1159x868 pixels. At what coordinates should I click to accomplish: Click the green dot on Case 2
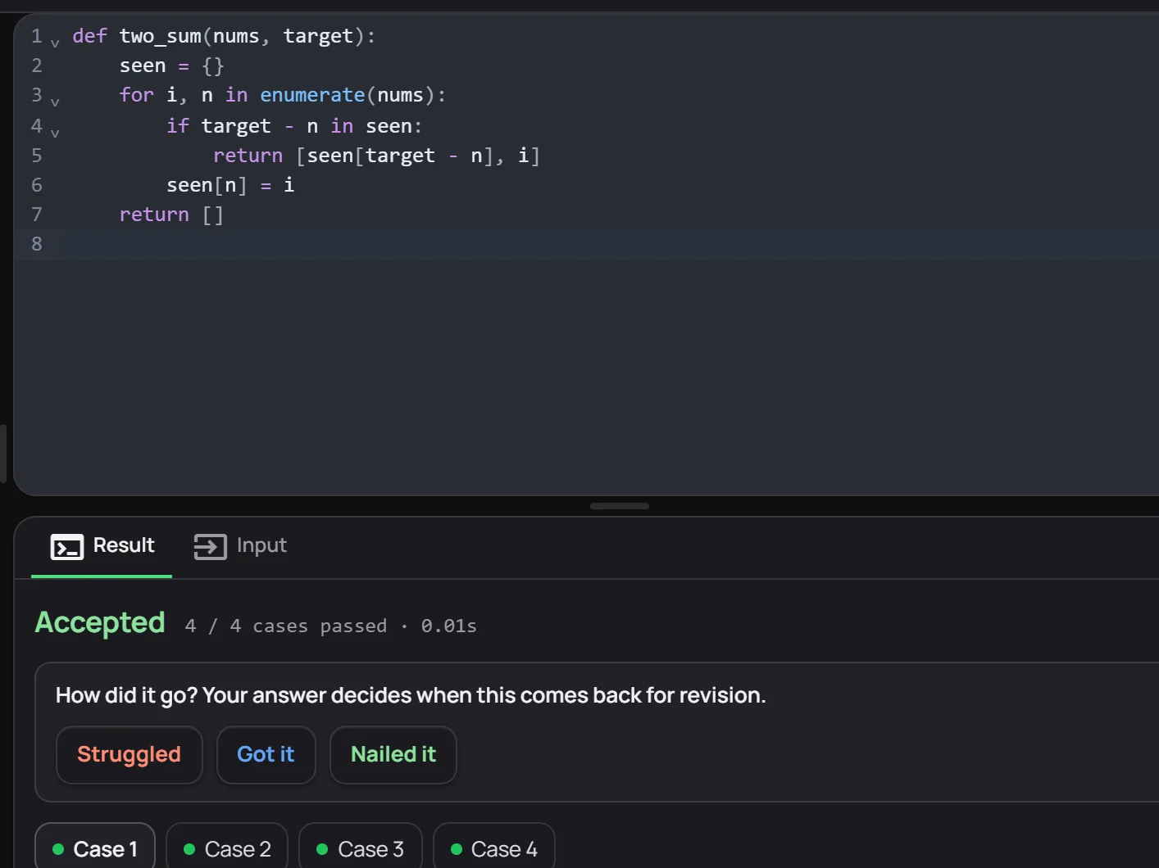[x=189, y=849]
